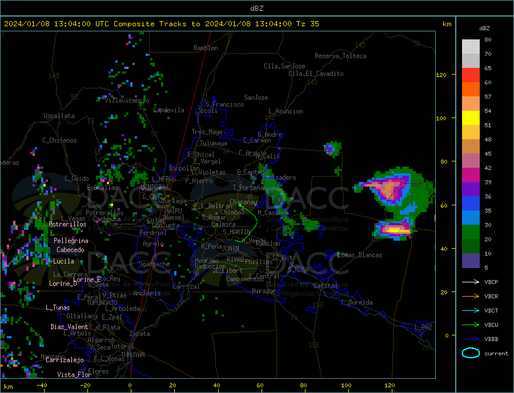Click the Zapata label
This screenshot has height=393, width=514.
click(140, 334)
